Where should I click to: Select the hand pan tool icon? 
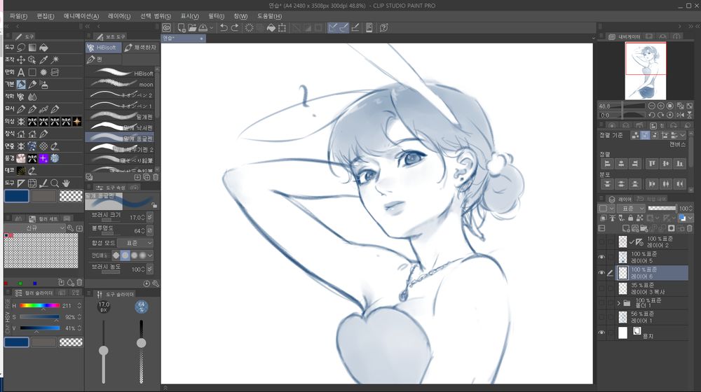[66, 183]
